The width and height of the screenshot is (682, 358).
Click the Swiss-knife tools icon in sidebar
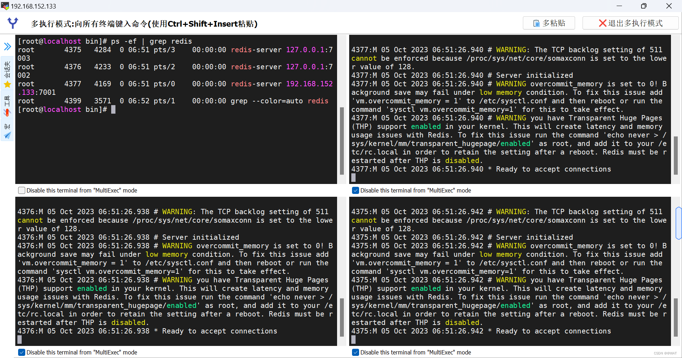(7, 113)
